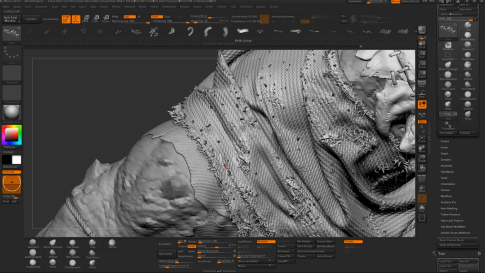The height and width of the screenshot is (273, 485).
Task: Open the Preferences menu
Action: (x=169, y=7)
